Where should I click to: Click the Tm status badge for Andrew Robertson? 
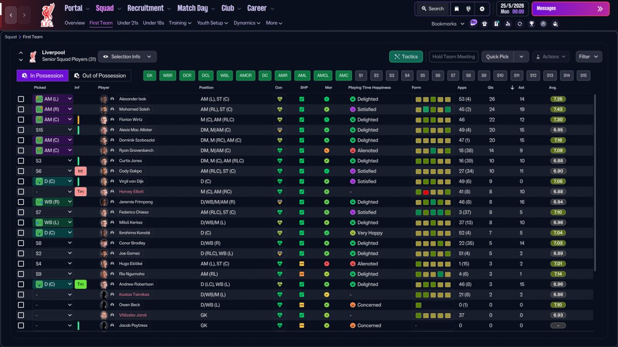tap(81, 284)
